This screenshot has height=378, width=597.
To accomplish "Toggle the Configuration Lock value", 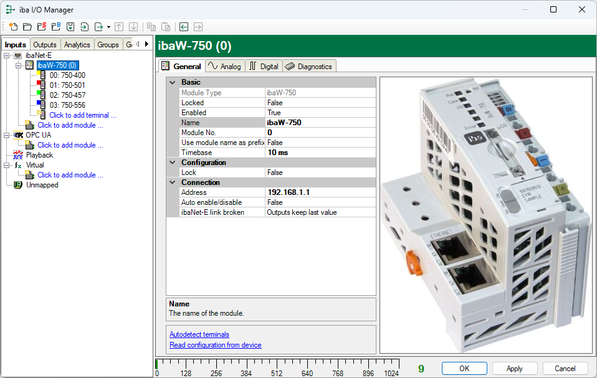I will [320, 172].
